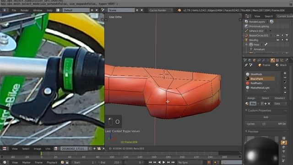Move material slot up in the list
293x165 pixels.
point(285,88)
